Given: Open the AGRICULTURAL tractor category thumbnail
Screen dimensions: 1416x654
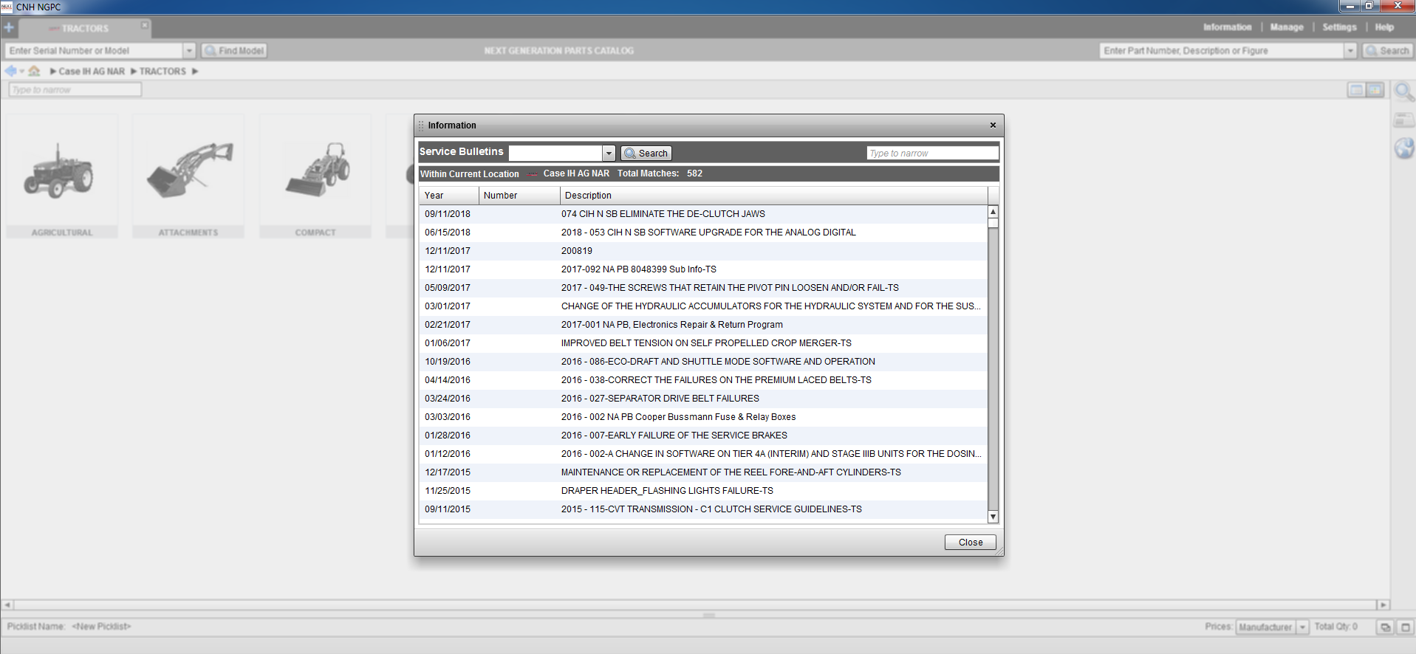Looking at the screenshot, I should 62,176.
